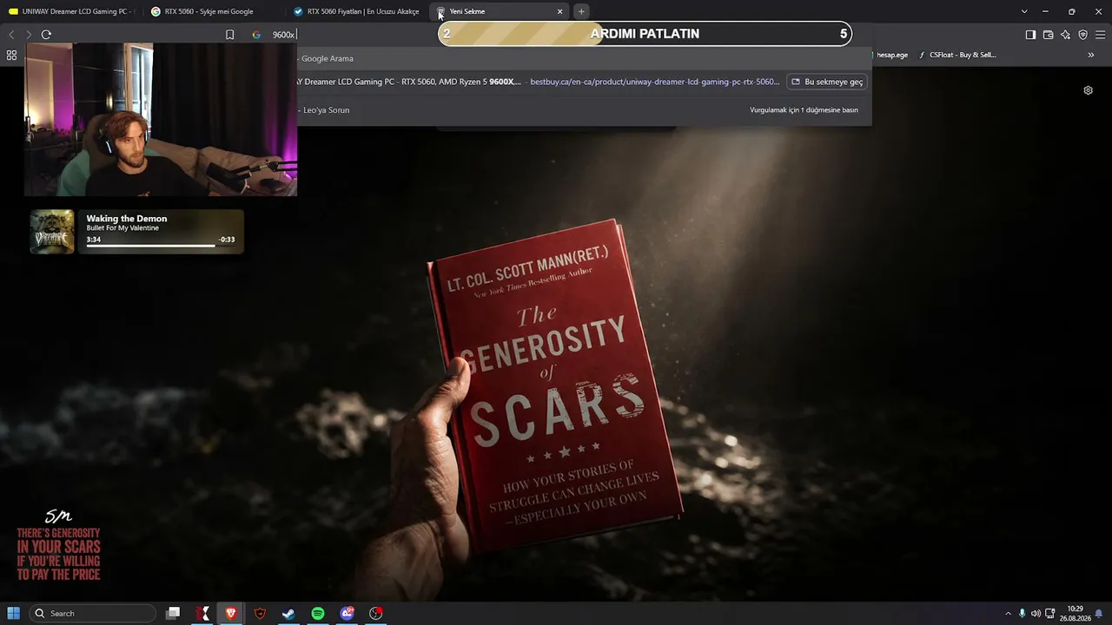Click the Waking the Demon song title

tap(127, 219)
